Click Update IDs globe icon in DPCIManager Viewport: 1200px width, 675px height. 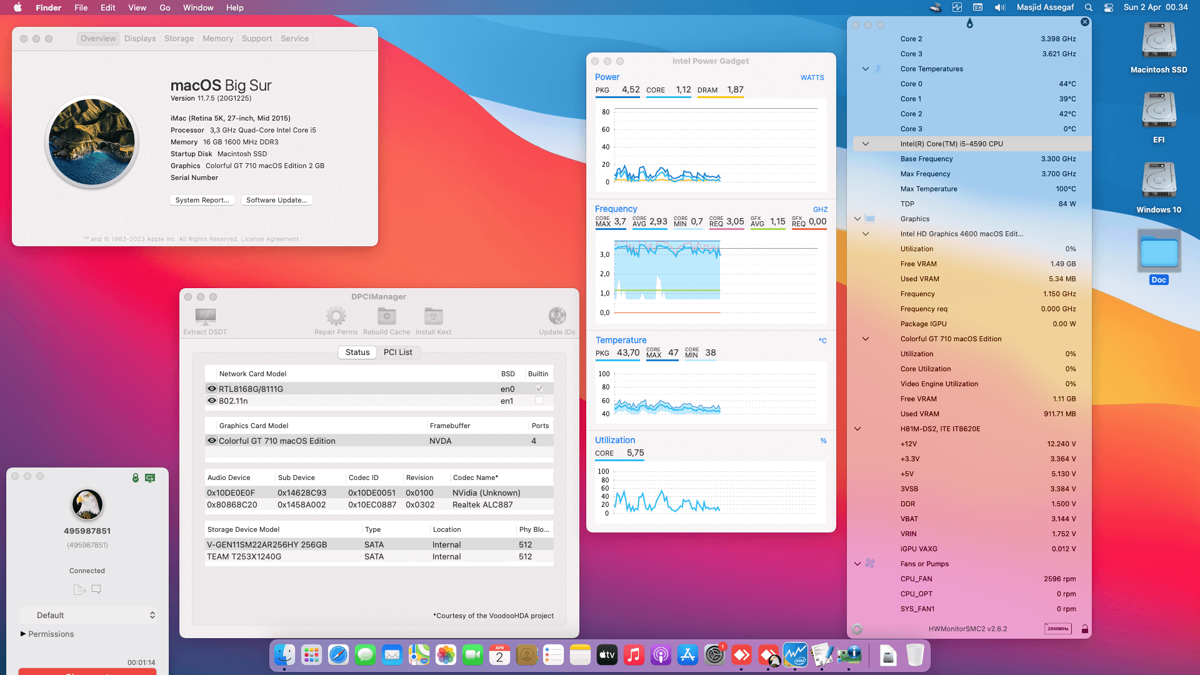(557, 316)
